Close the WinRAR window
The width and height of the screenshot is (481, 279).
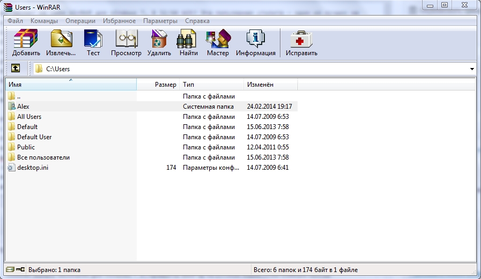464,5
